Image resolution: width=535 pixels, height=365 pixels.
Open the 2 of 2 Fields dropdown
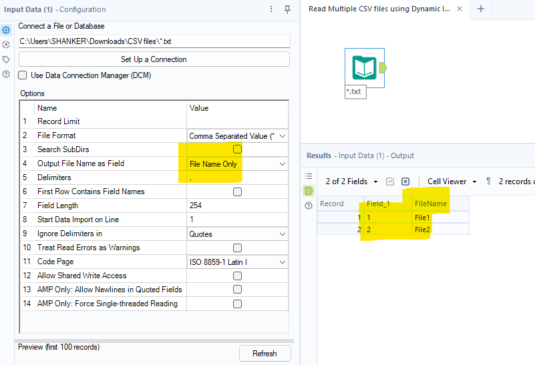click(352, 181)
